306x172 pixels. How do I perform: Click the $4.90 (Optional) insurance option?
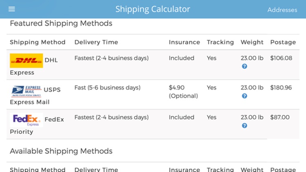pos(183,92)
